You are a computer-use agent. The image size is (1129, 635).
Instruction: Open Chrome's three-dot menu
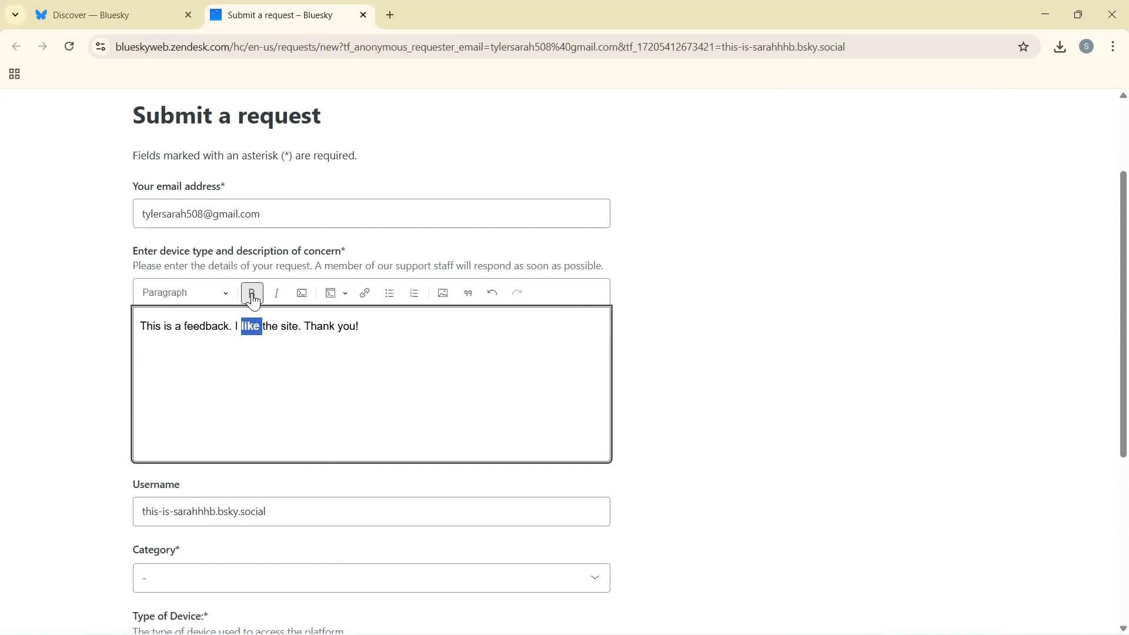[x=1113, y=46]
